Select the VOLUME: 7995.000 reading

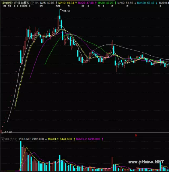[31, 139]
